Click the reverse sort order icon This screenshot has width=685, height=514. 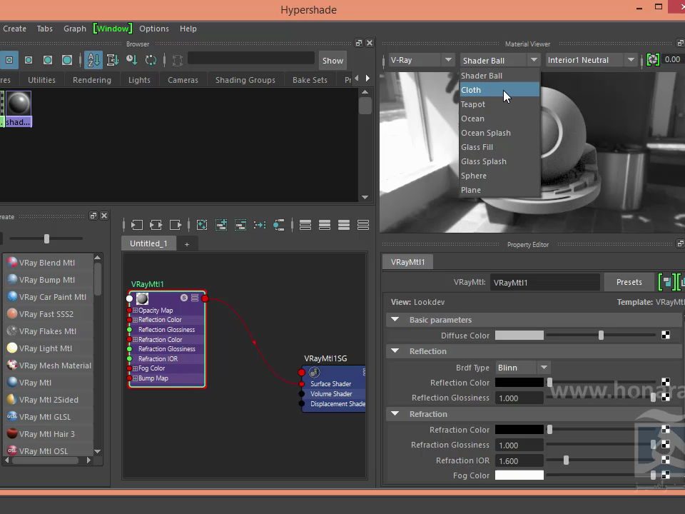(151, 60)
